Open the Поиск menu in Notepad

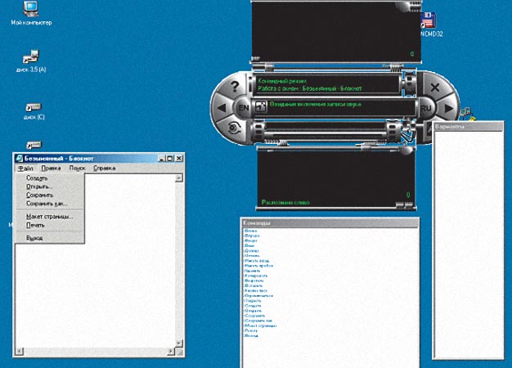pyautogui.click(x=77, y=168)
